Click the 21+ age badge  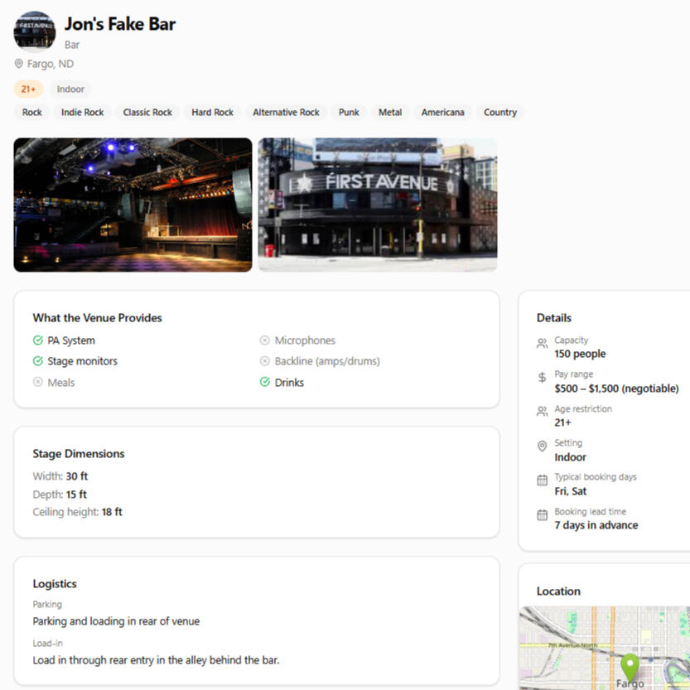[x=28, y=89]
